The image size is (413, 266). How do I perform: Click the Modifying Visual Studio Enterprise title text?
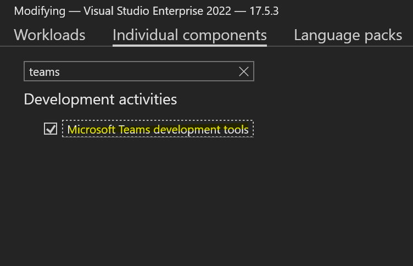[x=110, y=11]
